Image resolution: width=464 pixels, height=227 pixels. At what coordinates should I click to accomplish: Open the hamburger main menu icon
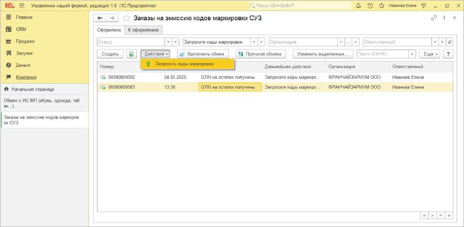(22, 6)
